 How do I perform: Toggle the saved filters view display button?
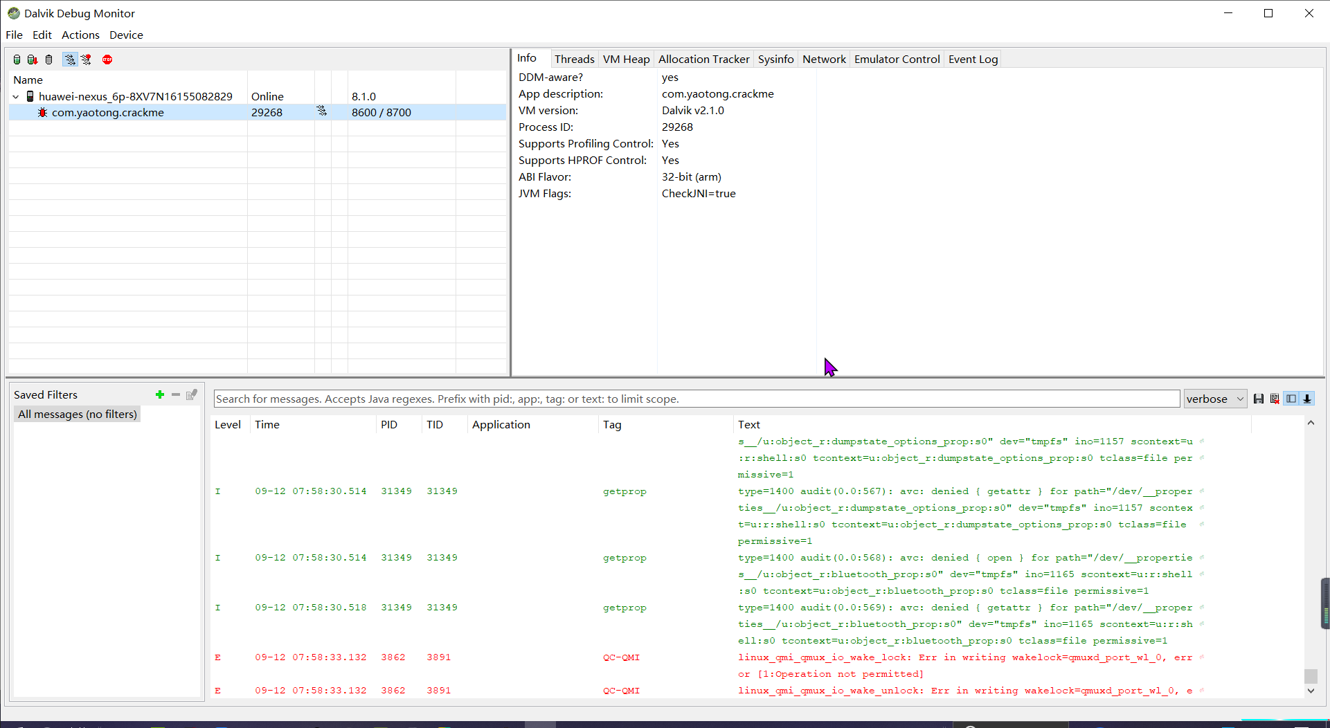point(1291,399)
